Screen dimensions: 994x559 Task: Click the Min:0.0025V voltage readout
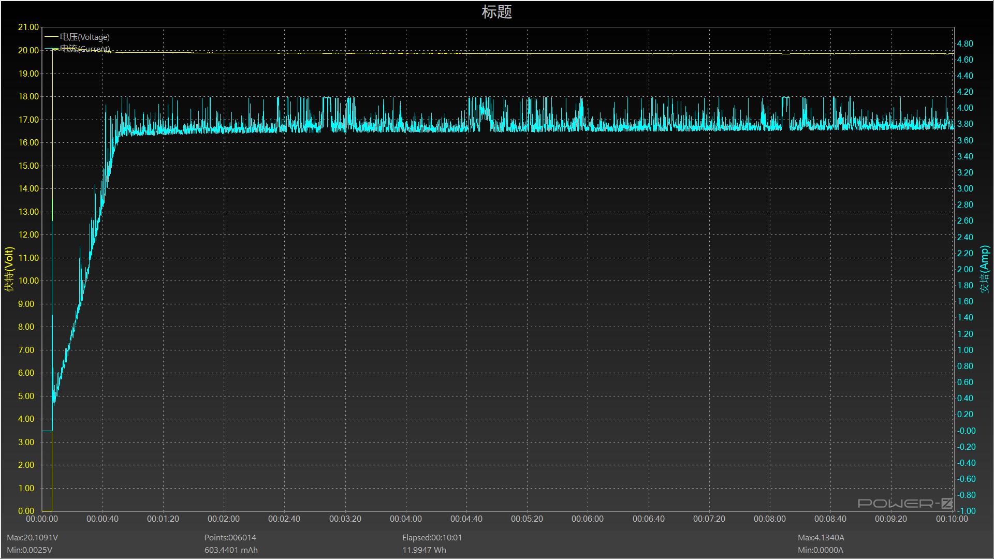tap(30, 550)
